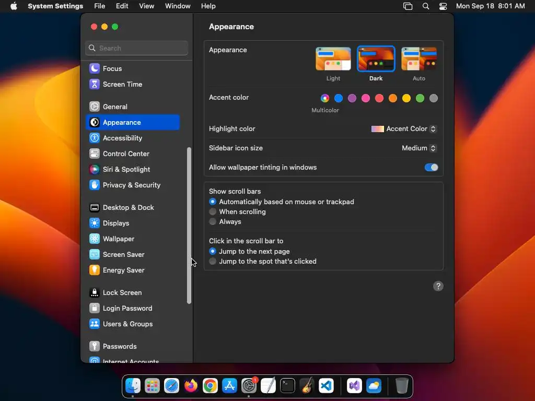Open the Help menu
This screenshot has width=535, height=401.
[x=208, y=6]
